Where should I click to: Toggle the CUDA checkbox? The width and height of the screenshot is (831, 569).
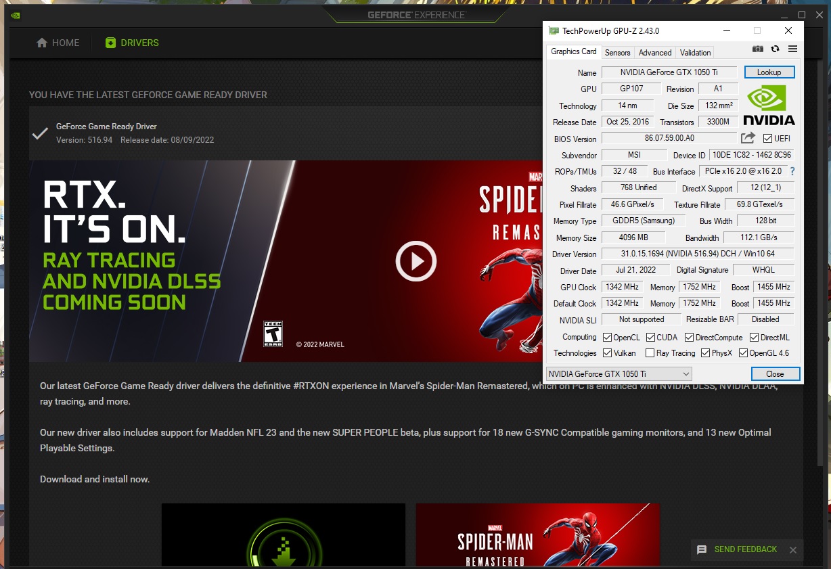click(650, 337)
